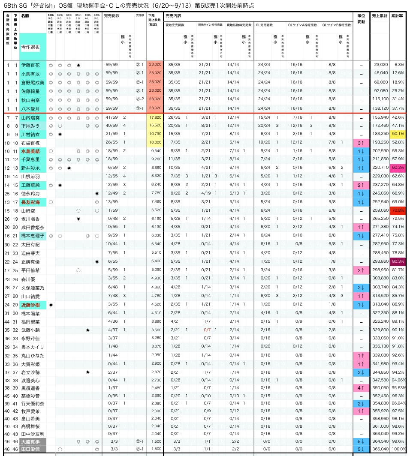Select the 6.3% cumulative rate cell
Image resolution: width=410 pixels, height=456 pixels.
pos(399,65)
